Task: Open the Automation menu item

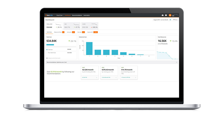Action: pyautogui.click(x=86, y=15)
